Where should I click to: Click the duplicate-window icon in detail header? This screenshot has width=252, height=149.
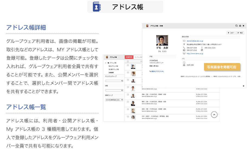[x=236, y=26]
